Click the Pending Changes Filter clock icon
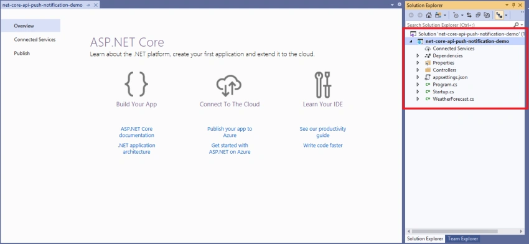The height and width of the screenshot is (244, 529). [x=456, y=15]
